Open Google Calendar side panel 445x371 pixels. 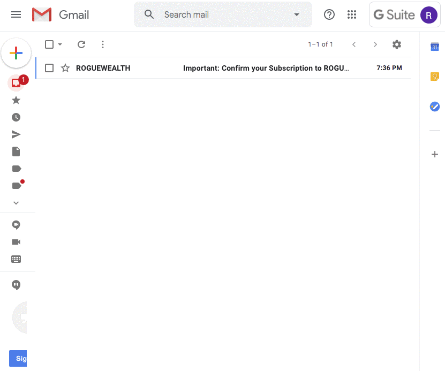pos(434,47)
